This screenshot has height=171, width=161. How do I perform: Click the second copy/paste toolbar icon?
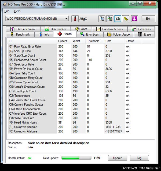(110, 19)
